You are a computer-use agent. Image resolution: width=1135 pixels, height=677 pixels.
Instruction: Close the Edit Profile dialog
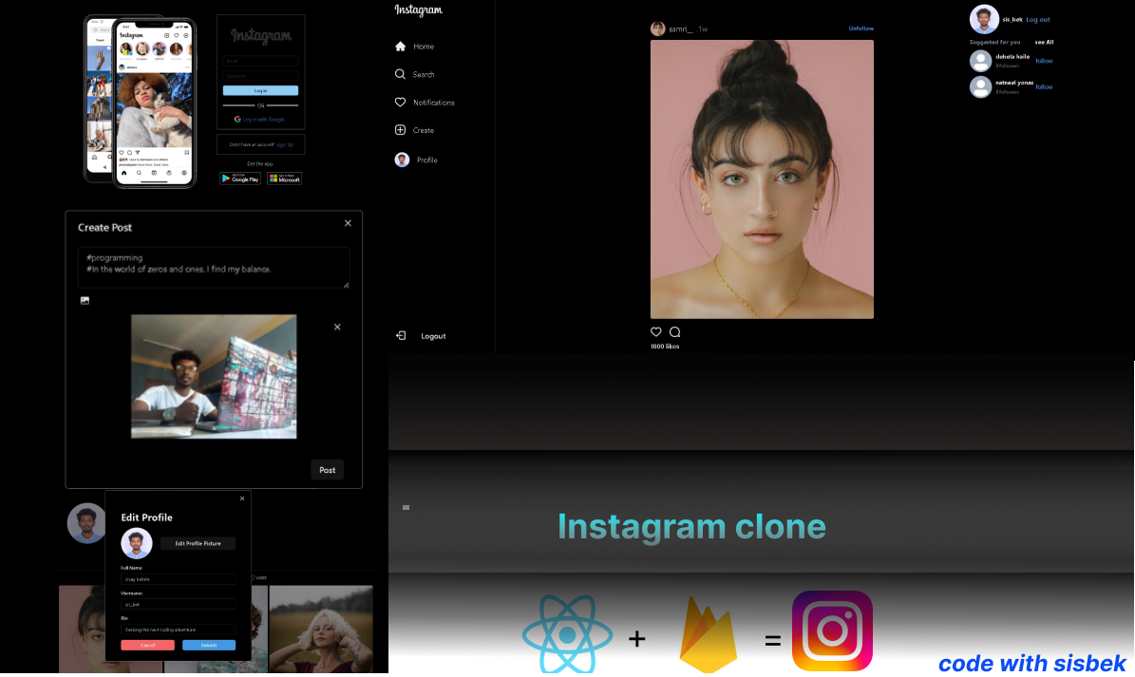pyautogui.click(x=242, y=498)
